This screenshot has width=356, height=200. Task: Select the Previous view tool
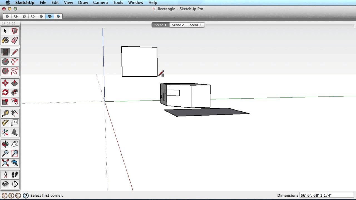pyautogui.click(x=15, y=163)
